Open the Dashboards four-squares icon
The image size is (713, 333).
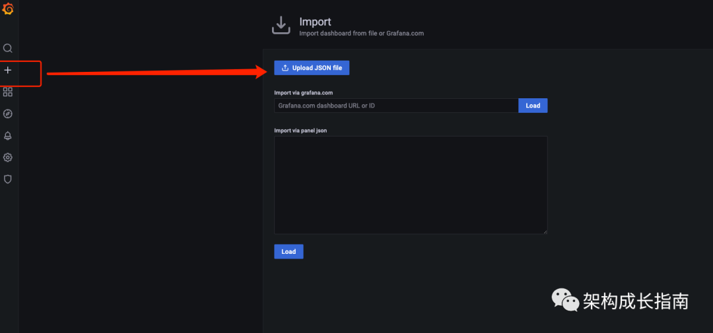coord(8,92)
